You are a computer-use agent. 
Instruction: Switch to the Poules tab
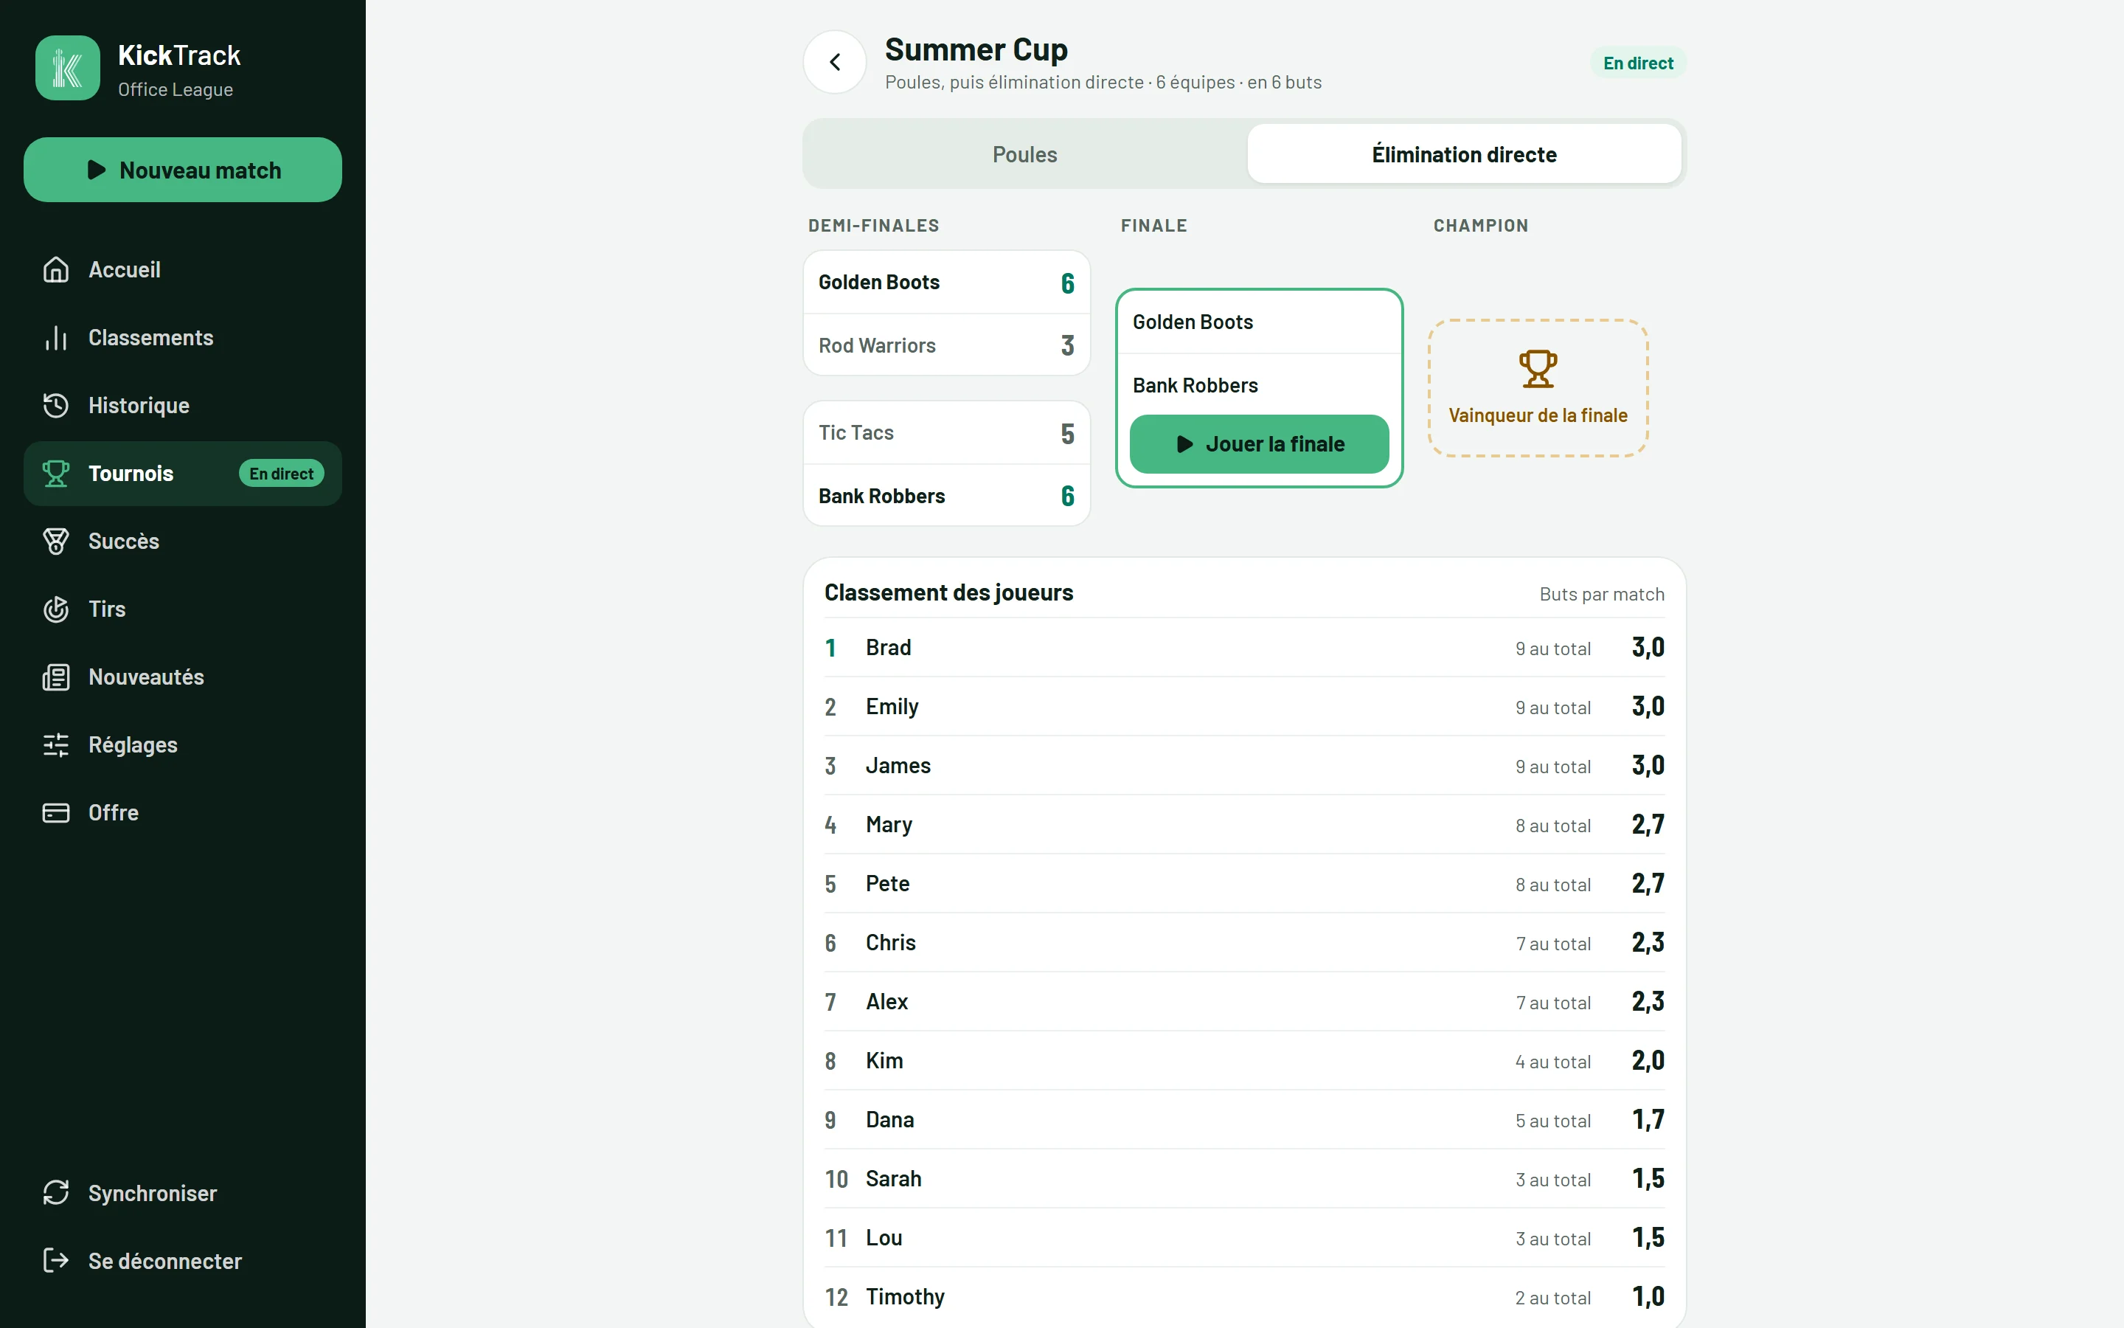tap(1024, 153)
